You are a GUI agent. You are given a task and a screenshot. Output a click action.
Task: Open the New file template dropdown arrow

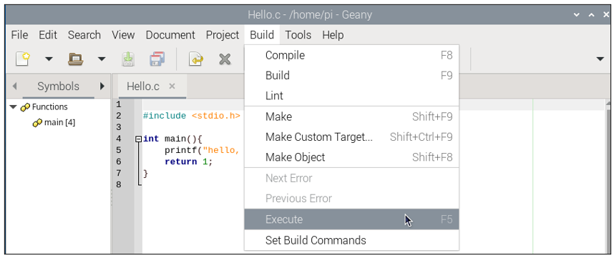[x=49, y=59]
